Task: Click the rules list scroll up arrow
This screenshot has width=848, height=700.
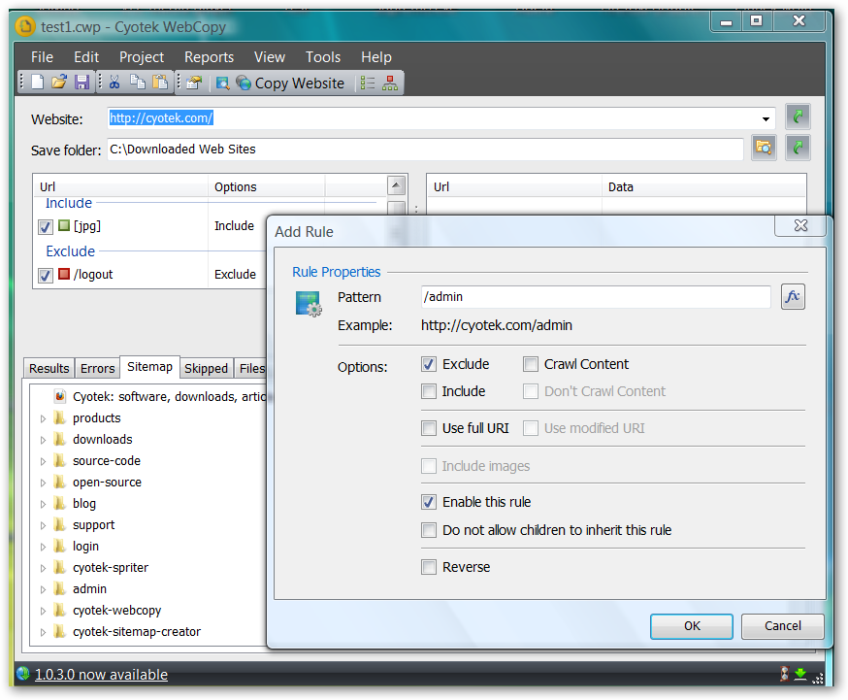Action: coord(397,185)
